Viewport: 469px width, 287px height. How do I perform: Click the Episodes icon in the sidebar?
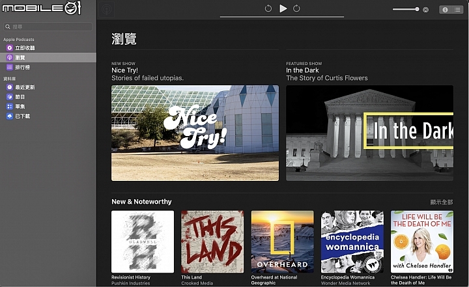[10, 107]
